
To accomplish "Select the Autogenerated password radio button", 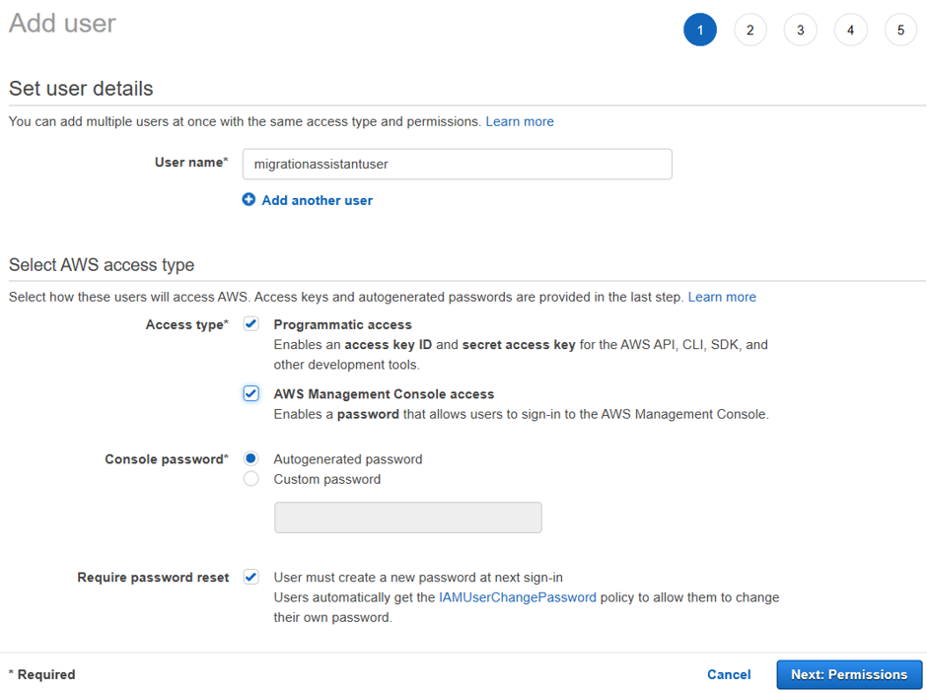I will [x=250, y=458].
